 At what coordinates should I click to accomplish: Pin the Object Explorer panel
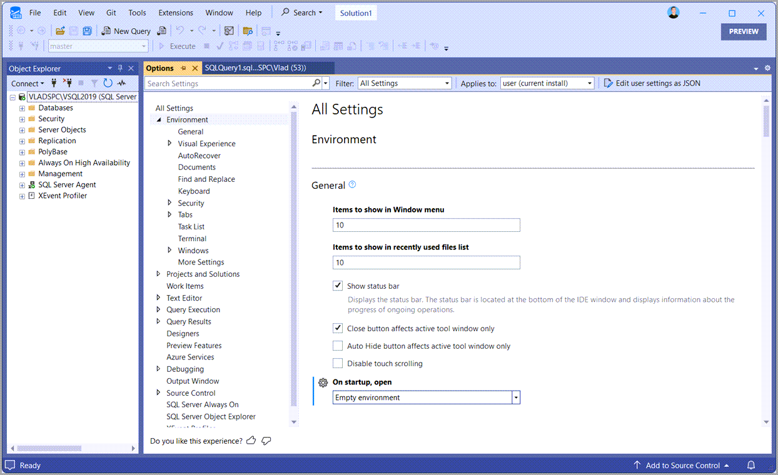point(120,68)
